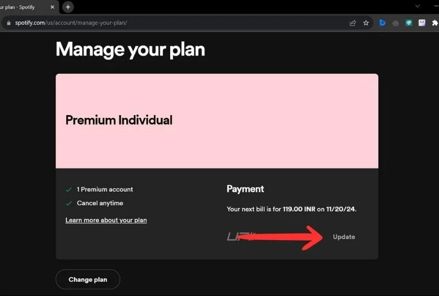Click the UPI payment method logo
The image size is (439, 296).
239,237
